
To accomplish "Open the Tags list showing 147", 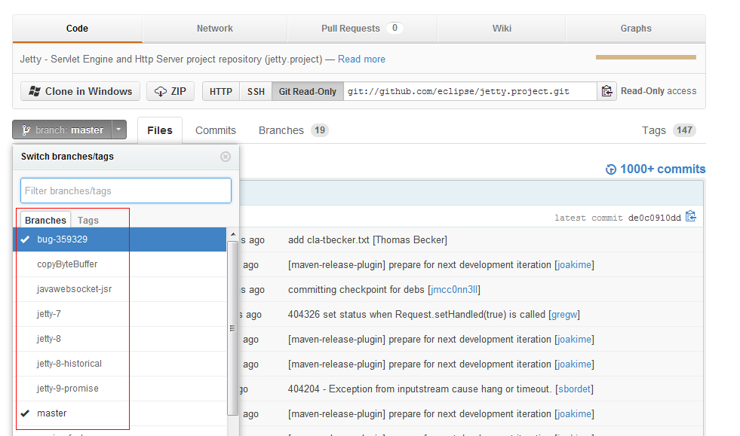I will (669, 130).
